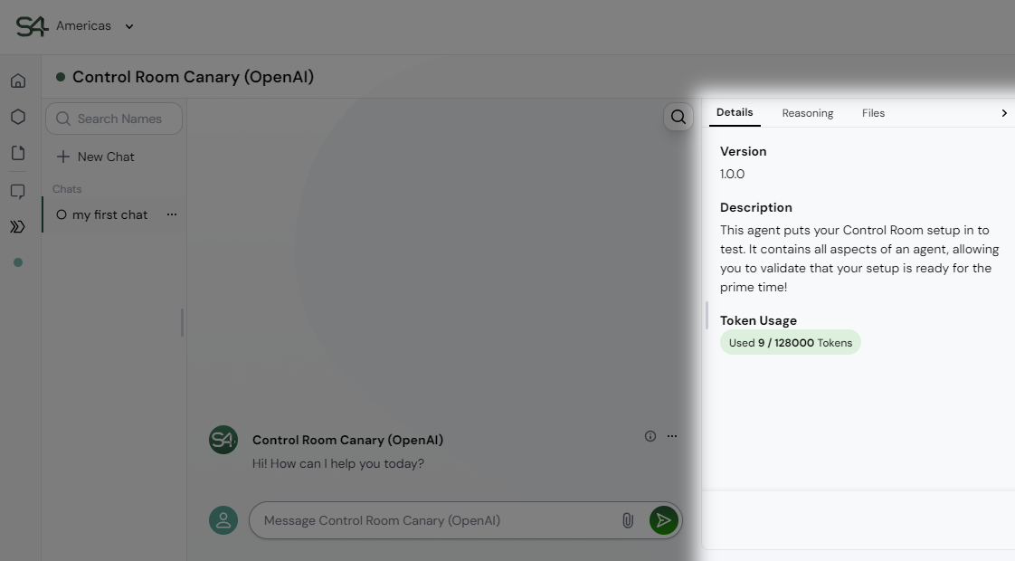Screen dimensions: 1015x561
Task: Click the version value 1.0.0
Action: click(732, 174)
